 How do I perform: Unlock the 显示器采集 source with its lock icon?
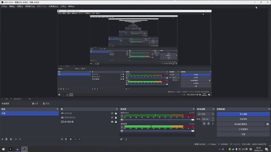point(116,122)
